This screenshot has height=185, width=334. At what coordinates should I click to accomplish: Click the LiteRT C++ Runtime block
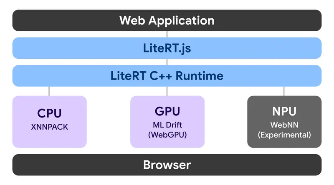(x=167, y=76)
